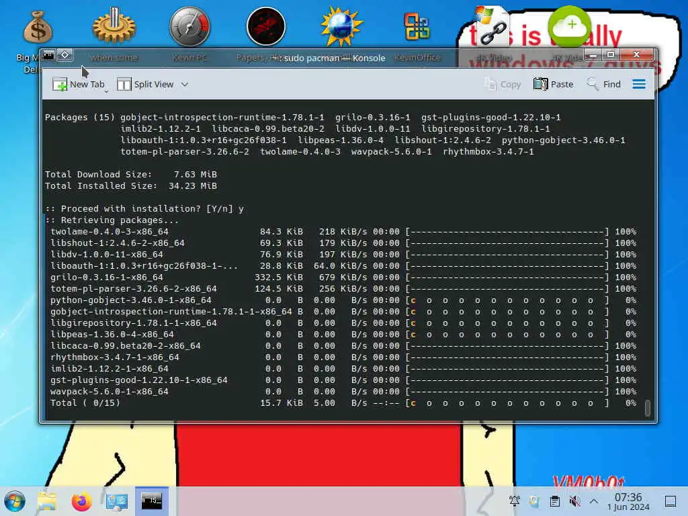Open the sun and globe desktop icon
The width and height of the screenshot is (688, 516).
[x=341, y=26]
